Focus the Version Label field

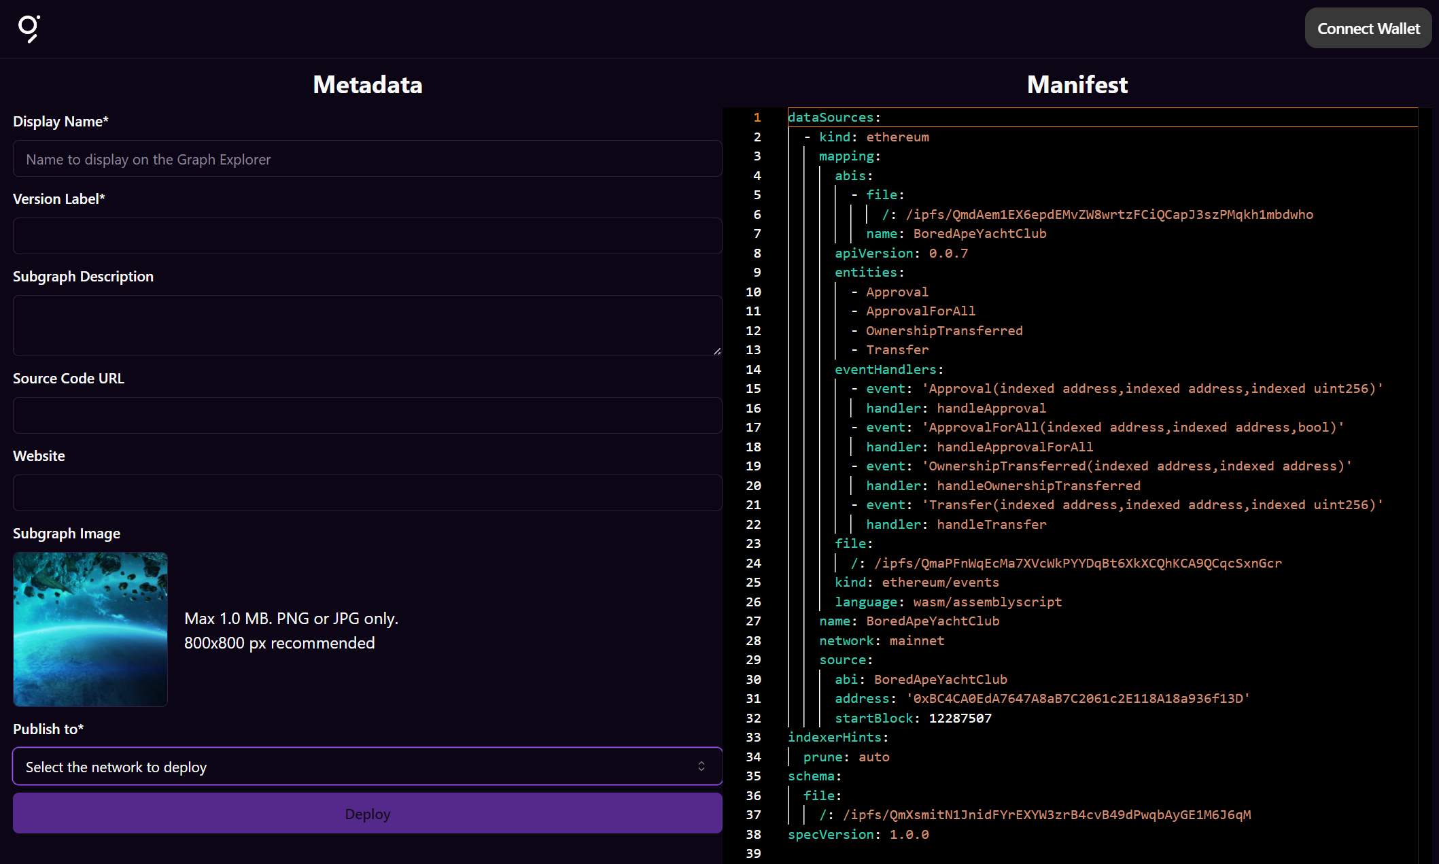pyautogui.click(x=367, y=237)
